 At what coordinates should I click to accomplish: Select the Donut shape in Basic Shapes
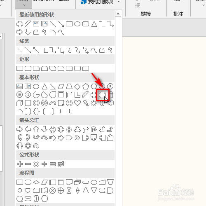point(36,103)
